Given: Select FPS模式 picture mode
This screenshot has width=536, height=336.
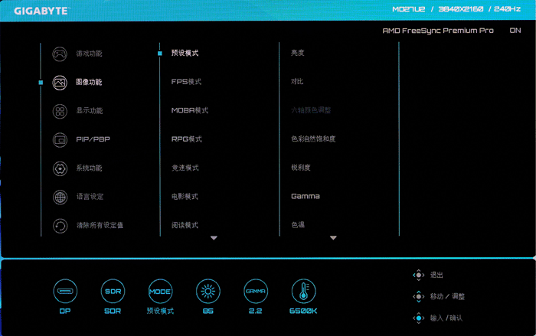Looking at the screenshot, I should coord(186,82).
